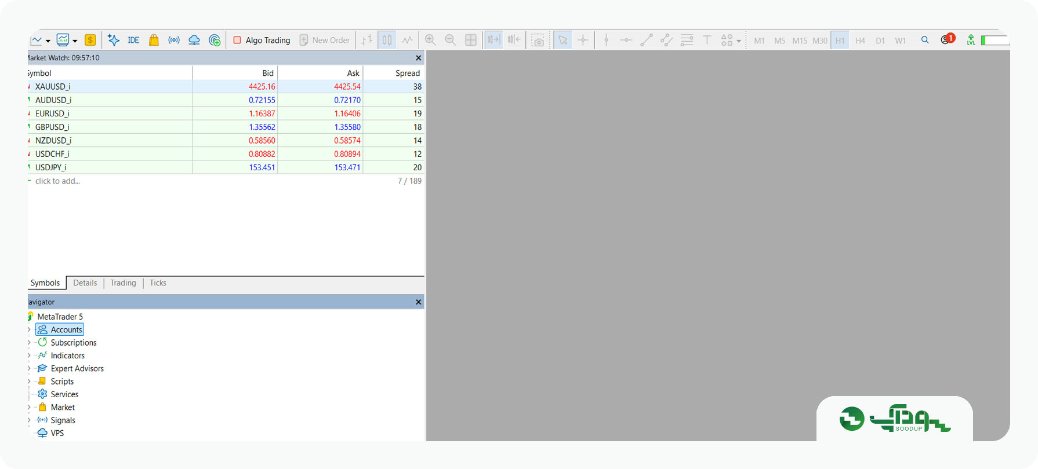This screenshot has width=1038, height=469.
Task: Expand the Accounts tree node
Action: [x=28, y=329]
